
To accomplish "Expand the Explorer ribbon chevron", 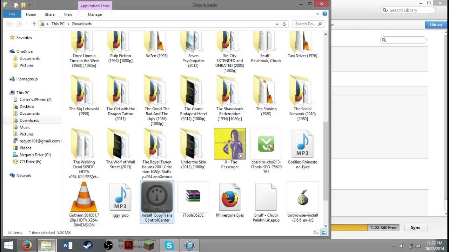I will [x=318, y=14].
